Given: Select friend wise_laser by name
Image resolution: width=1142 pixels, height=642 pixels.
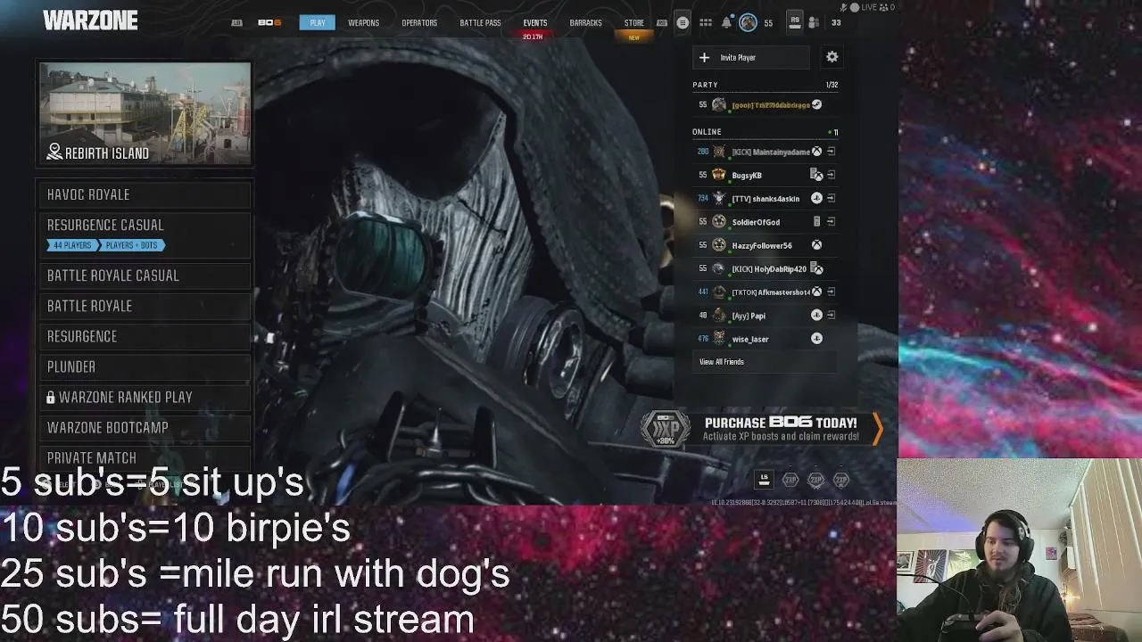Looking at the screenshot, I should click(750, 339).
